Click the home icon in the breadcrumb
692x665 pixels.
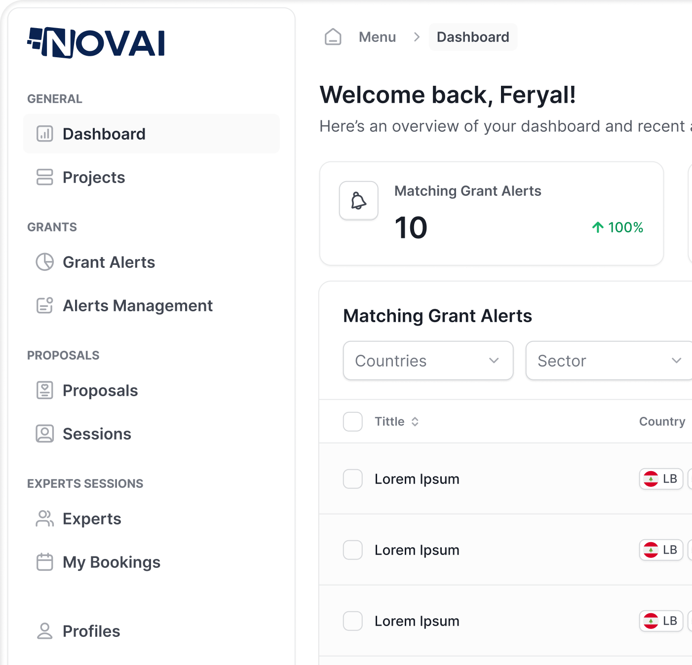(333, 37)
